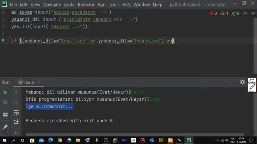Click the Stop process square icon
This screenshot has height=144, width=257.
pyautogui.click(x=5, y=102)
